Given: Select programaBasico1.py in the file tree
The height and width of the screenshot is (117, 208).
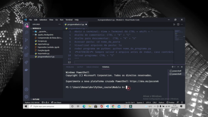Looking at the screenshot, I should tap(46, 57).
